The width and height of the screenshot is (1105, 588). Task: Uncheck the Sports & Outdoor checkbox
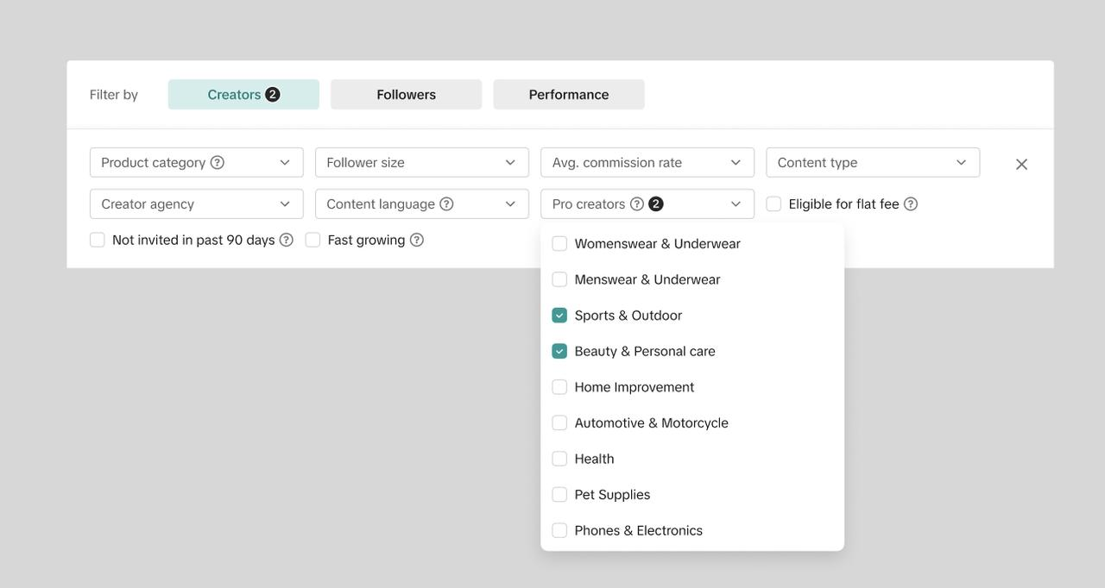[x=559, y=316]
